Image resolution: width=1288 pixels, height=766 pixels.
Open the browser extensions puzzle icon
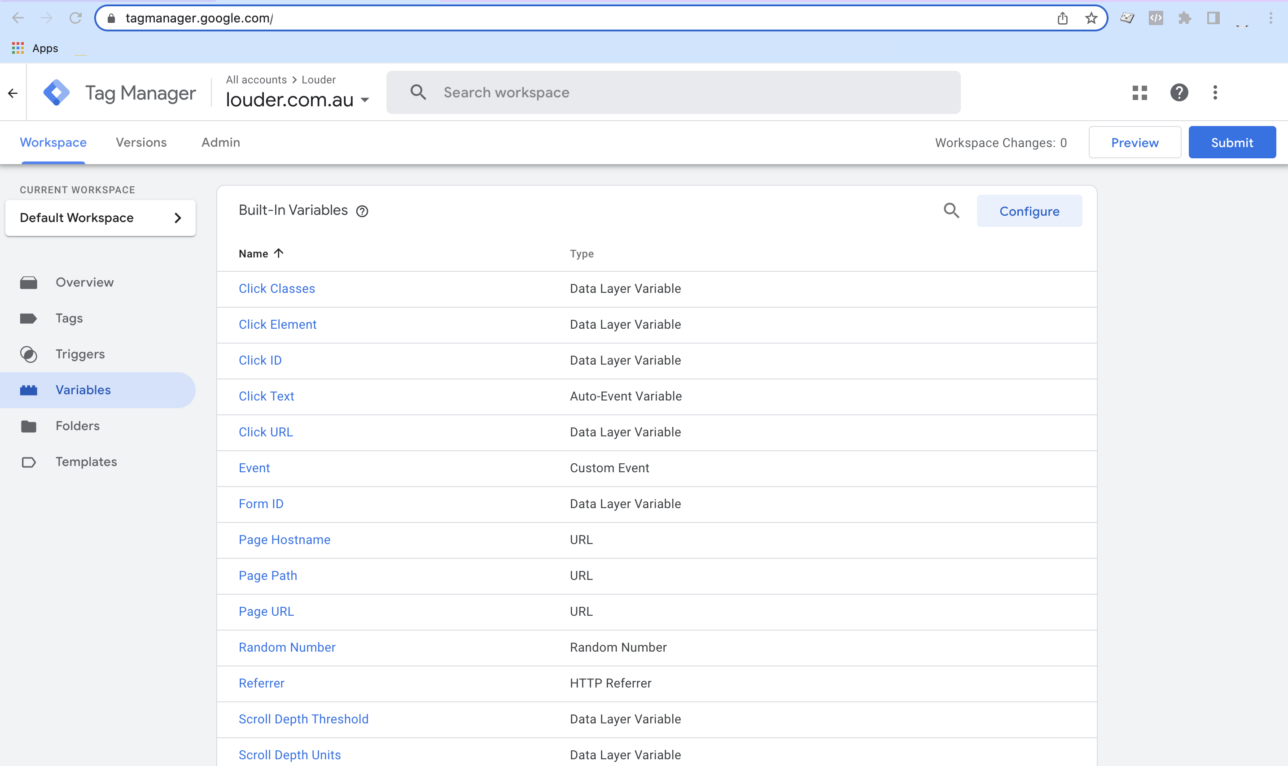(1185, 18)
